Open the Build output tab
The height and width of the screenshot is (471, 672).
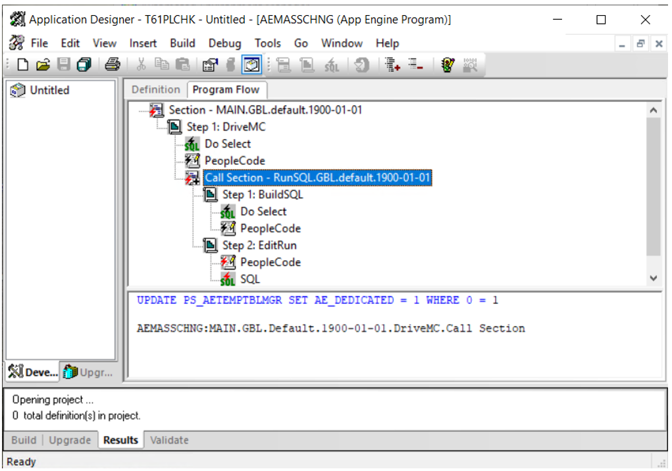[24, 440]
